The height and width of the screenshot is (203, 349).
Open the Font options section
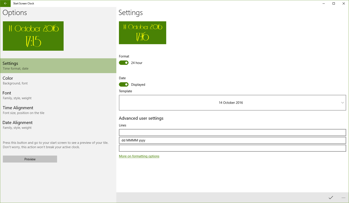(x=58, y=95)
